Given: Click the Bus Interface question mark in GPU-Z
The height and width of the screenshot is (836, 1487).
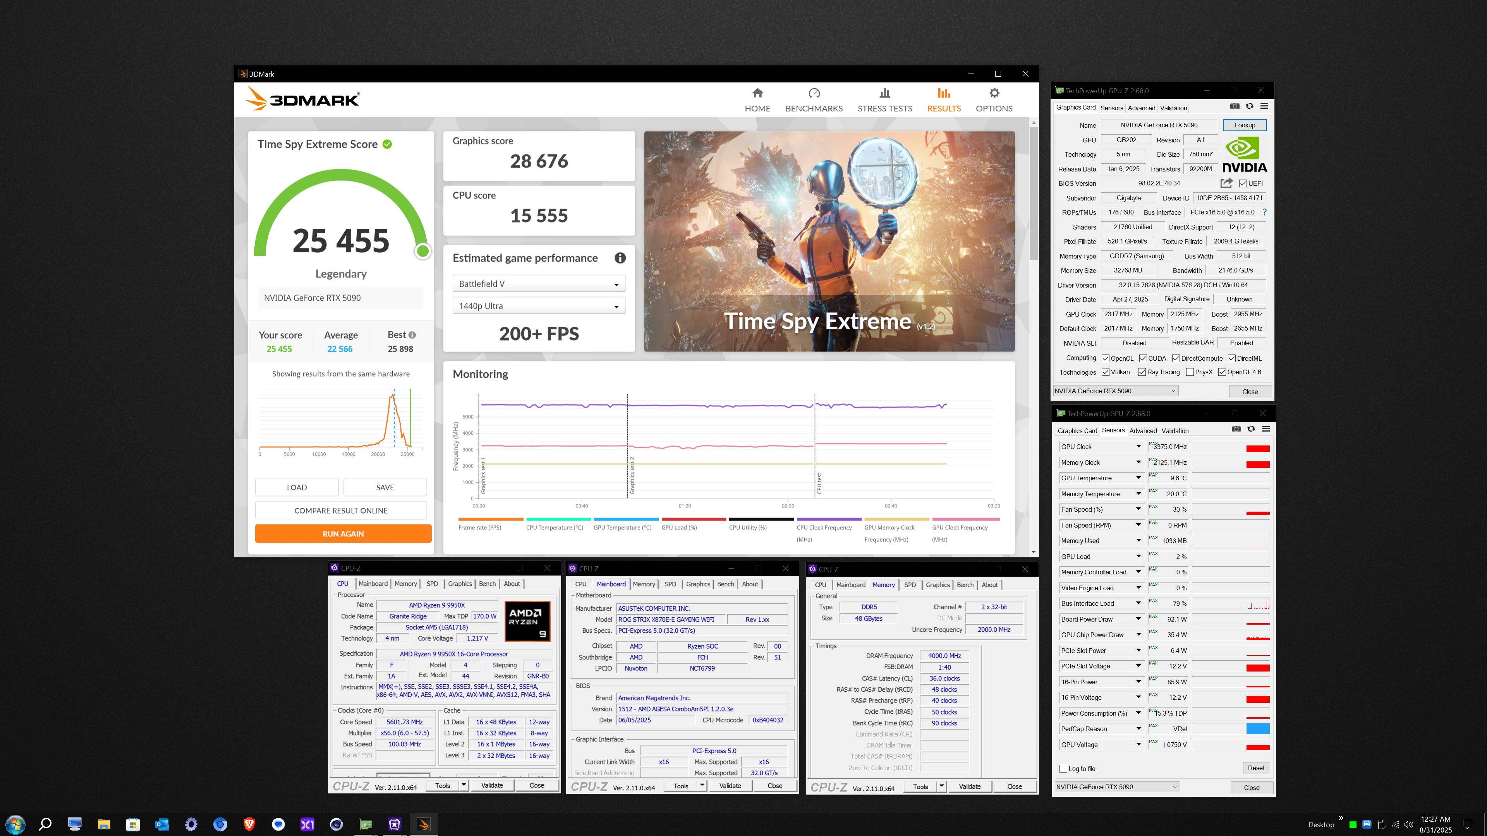Looking at the screenshot, I should (x=1265, y=212).
